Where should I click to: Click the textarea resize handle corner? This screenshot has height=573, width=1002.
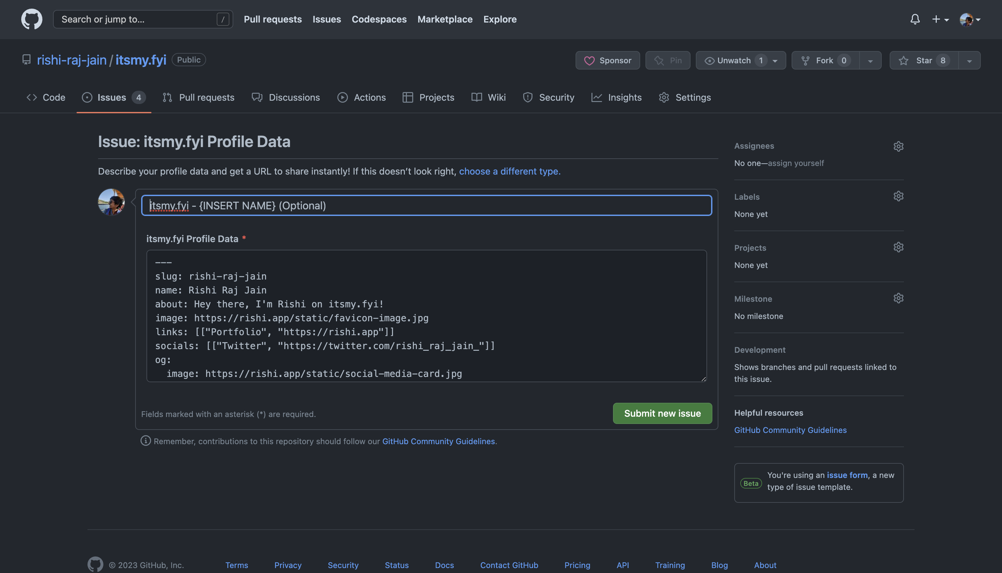[x=703, y=378]
